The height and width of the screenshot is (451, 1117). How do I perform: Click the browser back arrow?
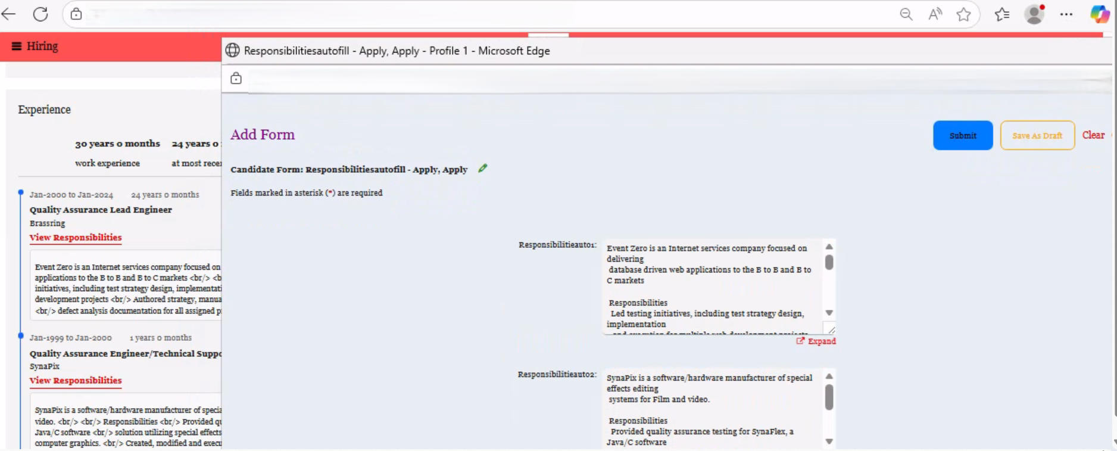point(8,14)
